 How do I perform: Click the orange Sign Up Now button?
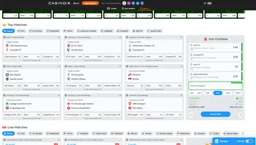(x=90, y=3)
